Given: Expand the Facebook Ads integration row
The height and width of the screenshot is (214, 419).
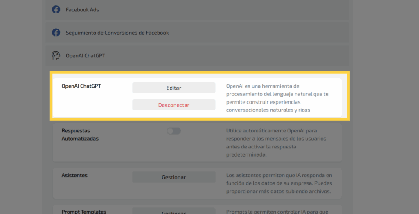Looking at the screenshot, I should pyautogui.click(x=197, y=10).
